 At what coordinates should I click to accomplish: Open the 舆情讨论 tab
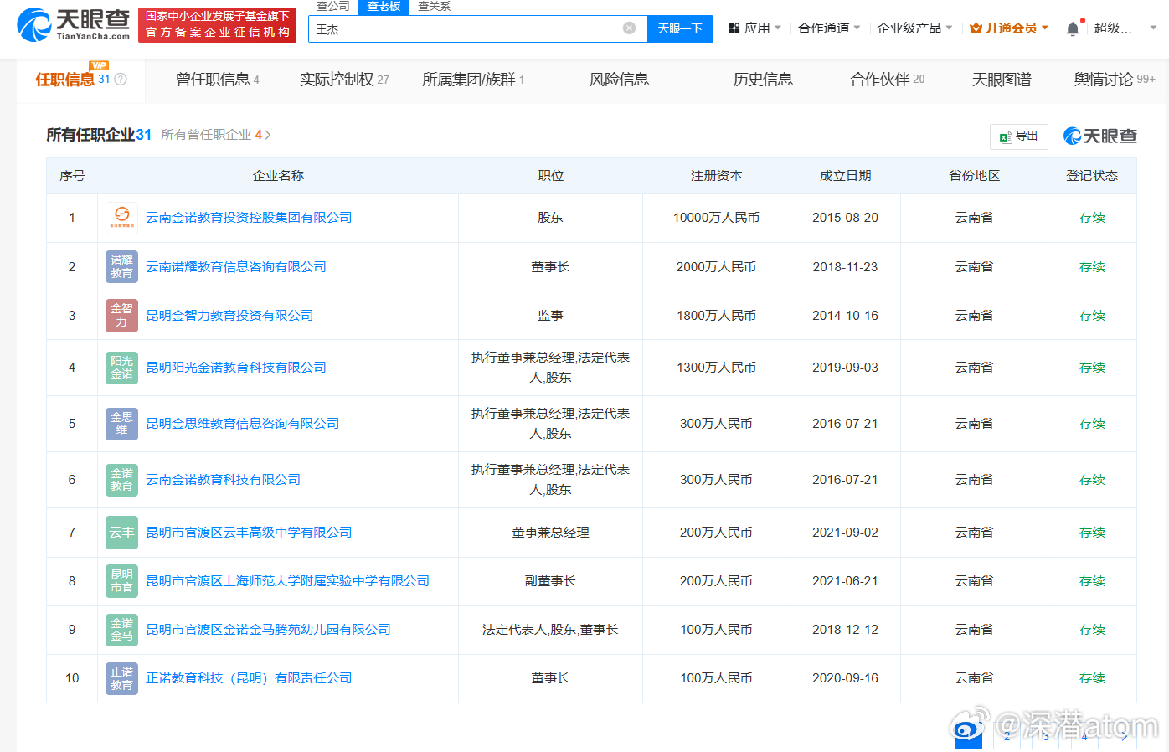1115,80
